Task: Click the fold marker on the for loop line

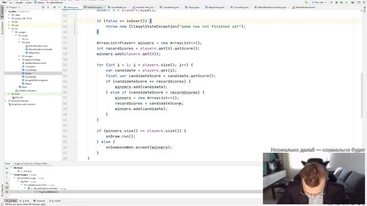Action: click(77, 65)
